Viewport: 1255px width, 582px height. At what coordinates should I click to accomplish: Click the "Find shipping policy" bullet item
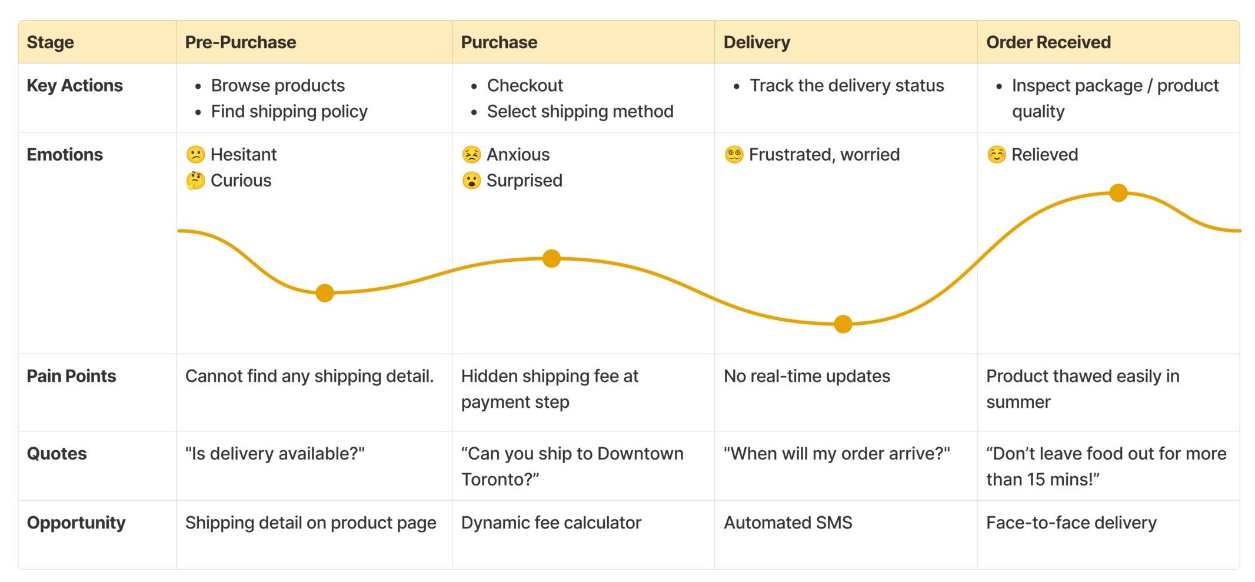coord(289,111)
